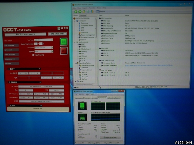Open the AMD product information link
This screenshot has height=145, width=194.
149,65
